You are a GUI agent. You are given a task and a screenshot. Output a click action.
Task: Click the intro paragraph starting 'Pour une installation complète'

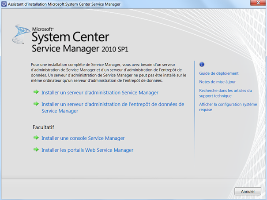[x=109, y=73]
